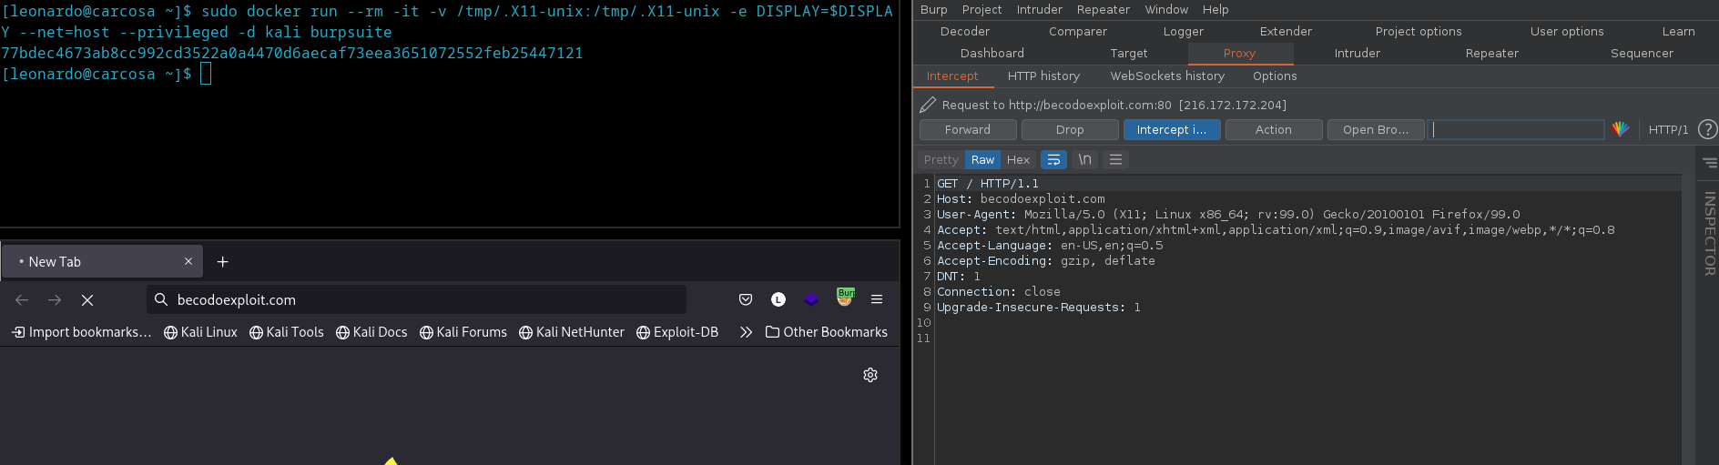Toggle the Intercept is on button
1719x465 pixels.
click(1171, 129)
